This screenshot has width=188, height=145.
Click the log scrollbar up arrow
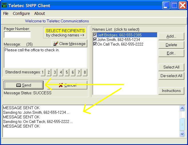click(x=182, y=108)
